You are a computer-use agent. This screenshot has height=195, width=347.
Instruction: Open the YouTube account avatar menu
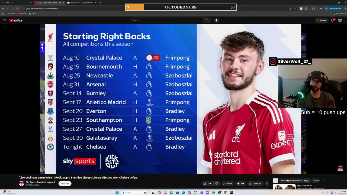coord(340,20)
